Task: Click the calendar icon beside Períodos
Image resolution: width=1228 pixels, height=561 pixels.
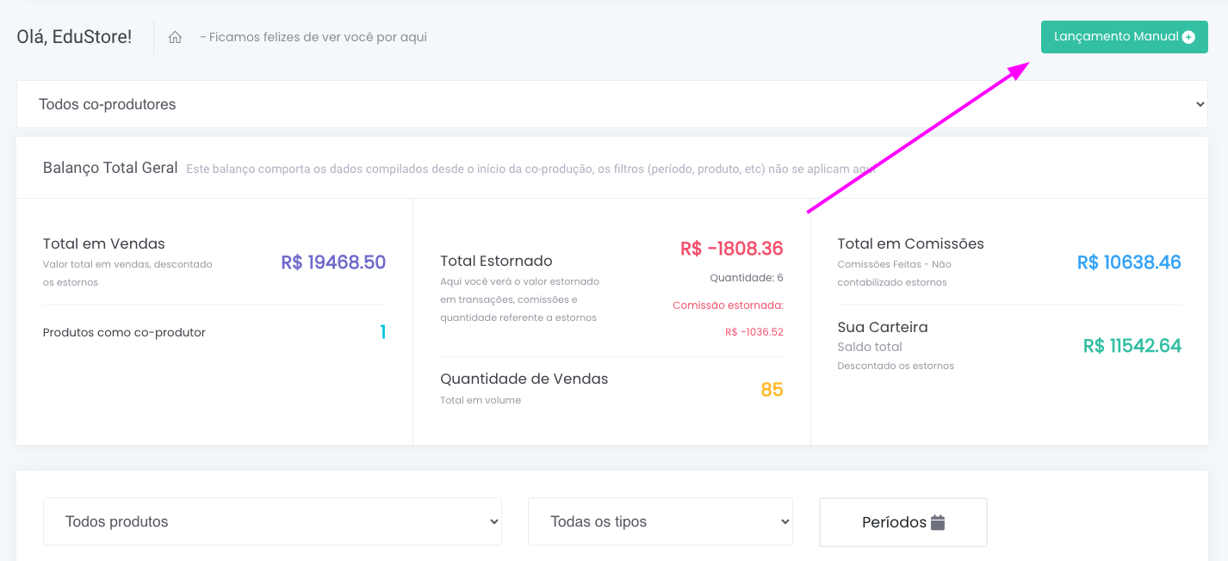Action: 938,522
